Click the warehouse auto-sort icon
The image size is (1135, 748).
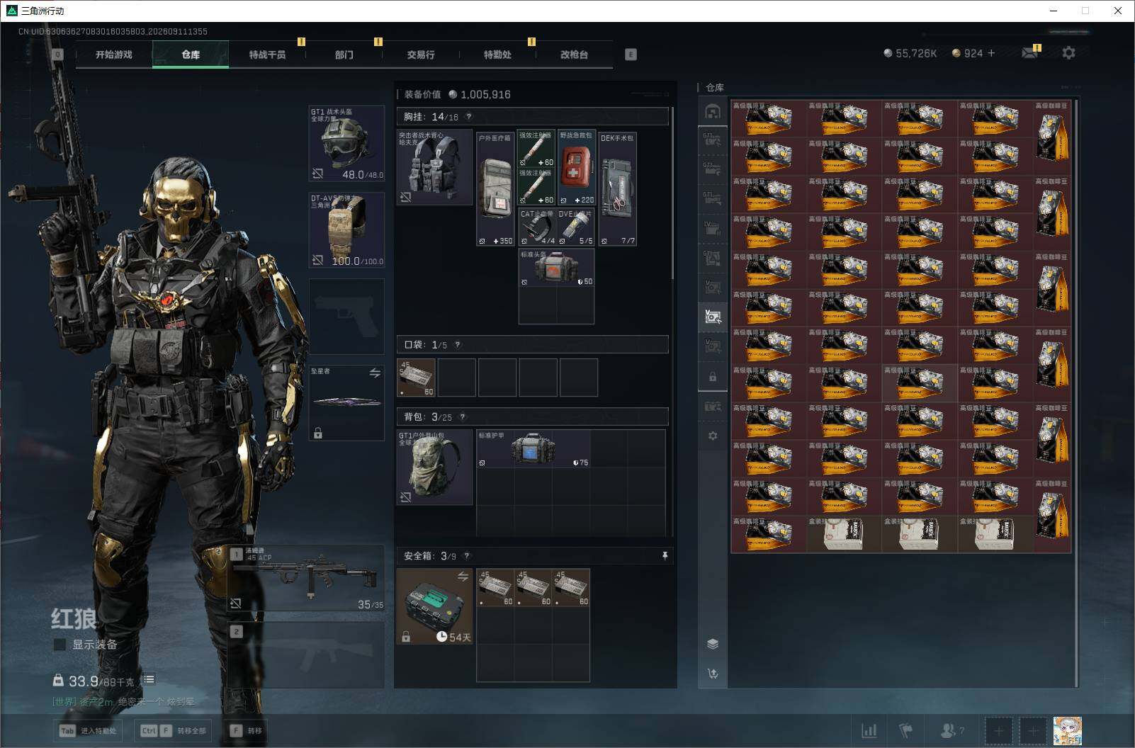point(713,673)
